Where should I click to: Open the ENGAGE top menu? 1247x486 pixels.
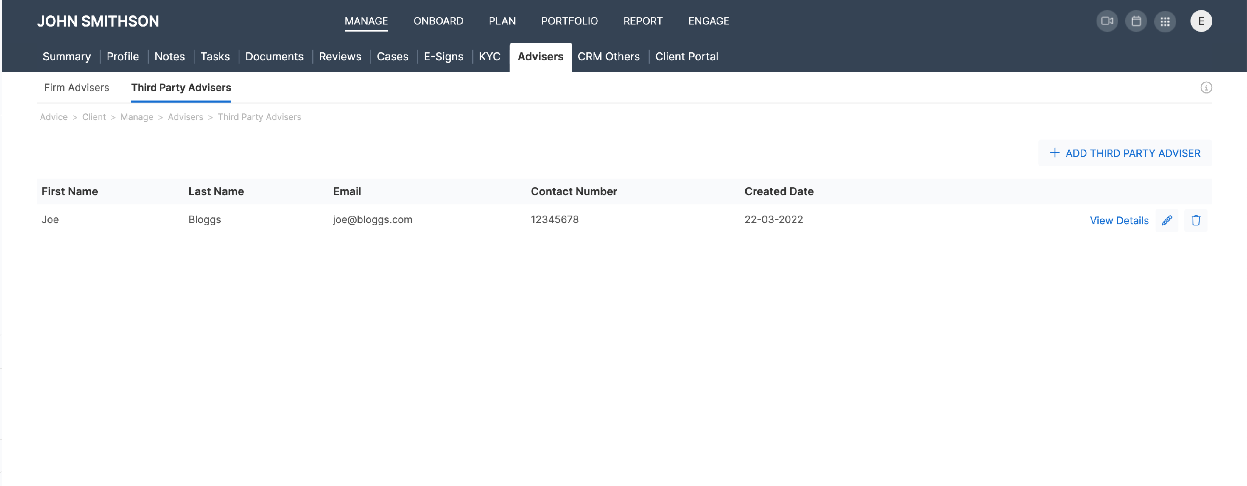(x=709, y=21)
